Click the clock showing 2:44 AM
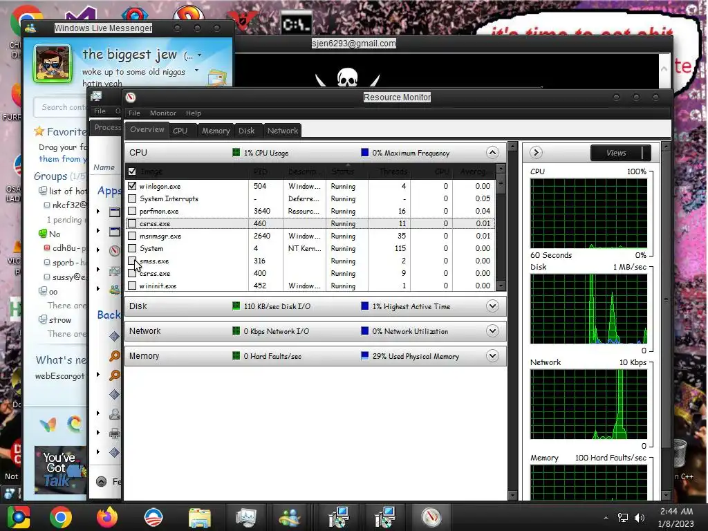This screenshot has height=531, width=708. 676,511
